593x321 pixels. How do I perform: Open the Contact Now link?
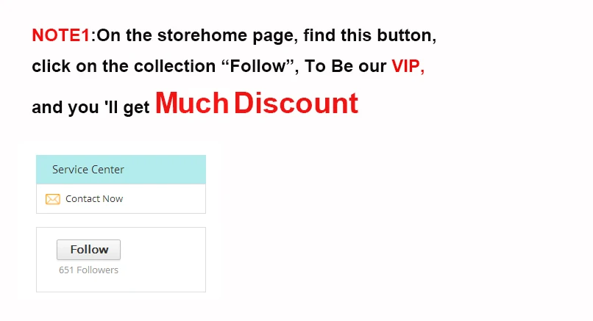tap(94, 198)
